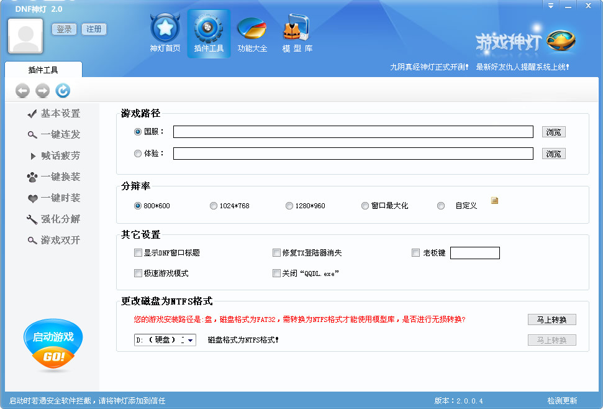Click 九阴真经神灯正式开测 news link
603x409 pixels.
point(429,67)
